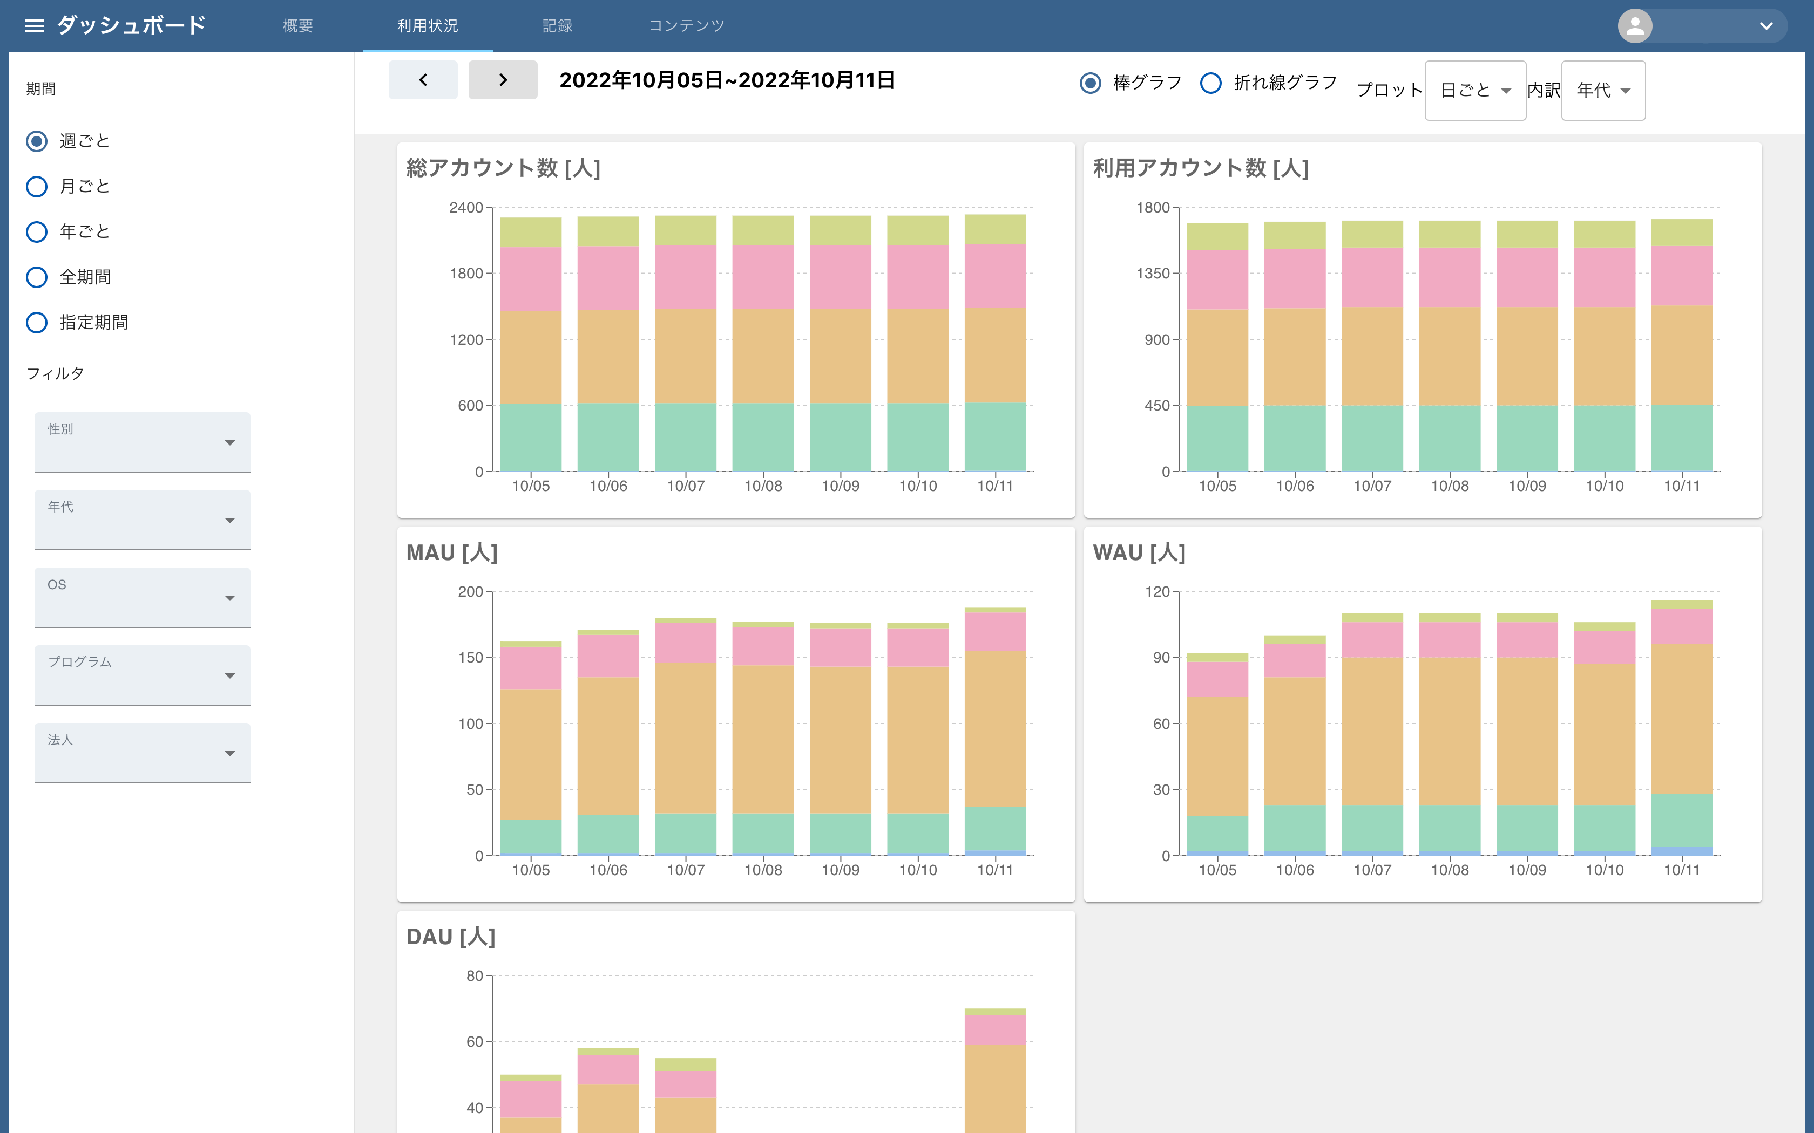Viewport: 1814px width, 1133px height.
Task: Select 折れ線グラフ chart type
Action: [1210, 83]
